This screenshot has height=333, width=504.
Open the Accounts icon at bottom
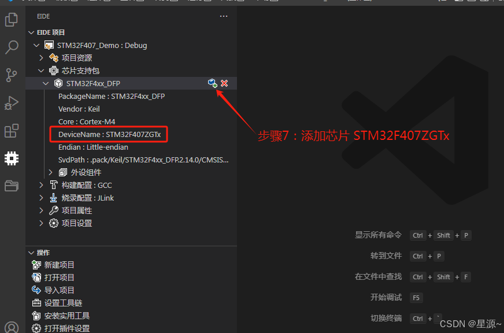(12, 327)
